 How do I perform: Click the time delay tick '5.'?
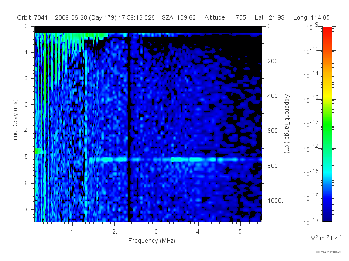pos(27,157)
